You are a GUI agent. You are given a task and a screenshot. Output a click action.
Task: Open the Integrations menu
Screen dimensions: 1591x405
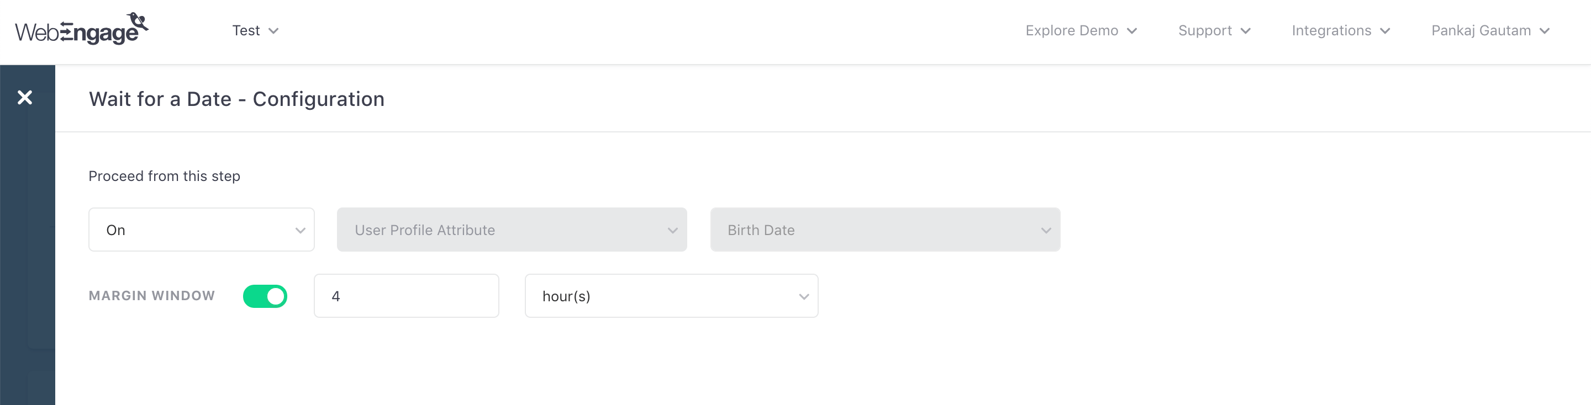tap(1331, 31)
